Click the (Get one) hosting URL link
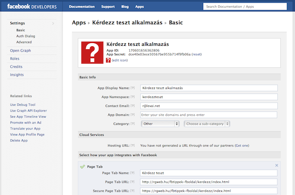Screen dimensions: 295x195 (x=242, y=145)
